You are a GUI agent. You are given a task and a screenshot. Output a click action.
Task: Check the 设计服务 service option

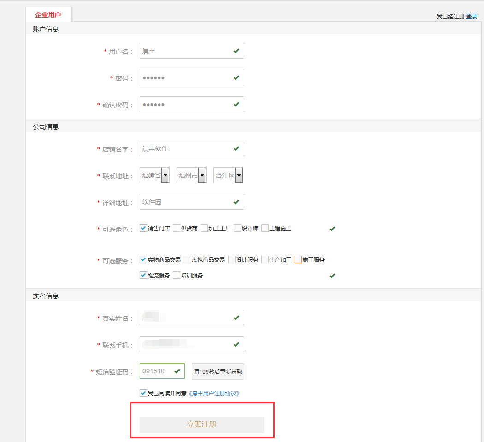tap(231, 259)
